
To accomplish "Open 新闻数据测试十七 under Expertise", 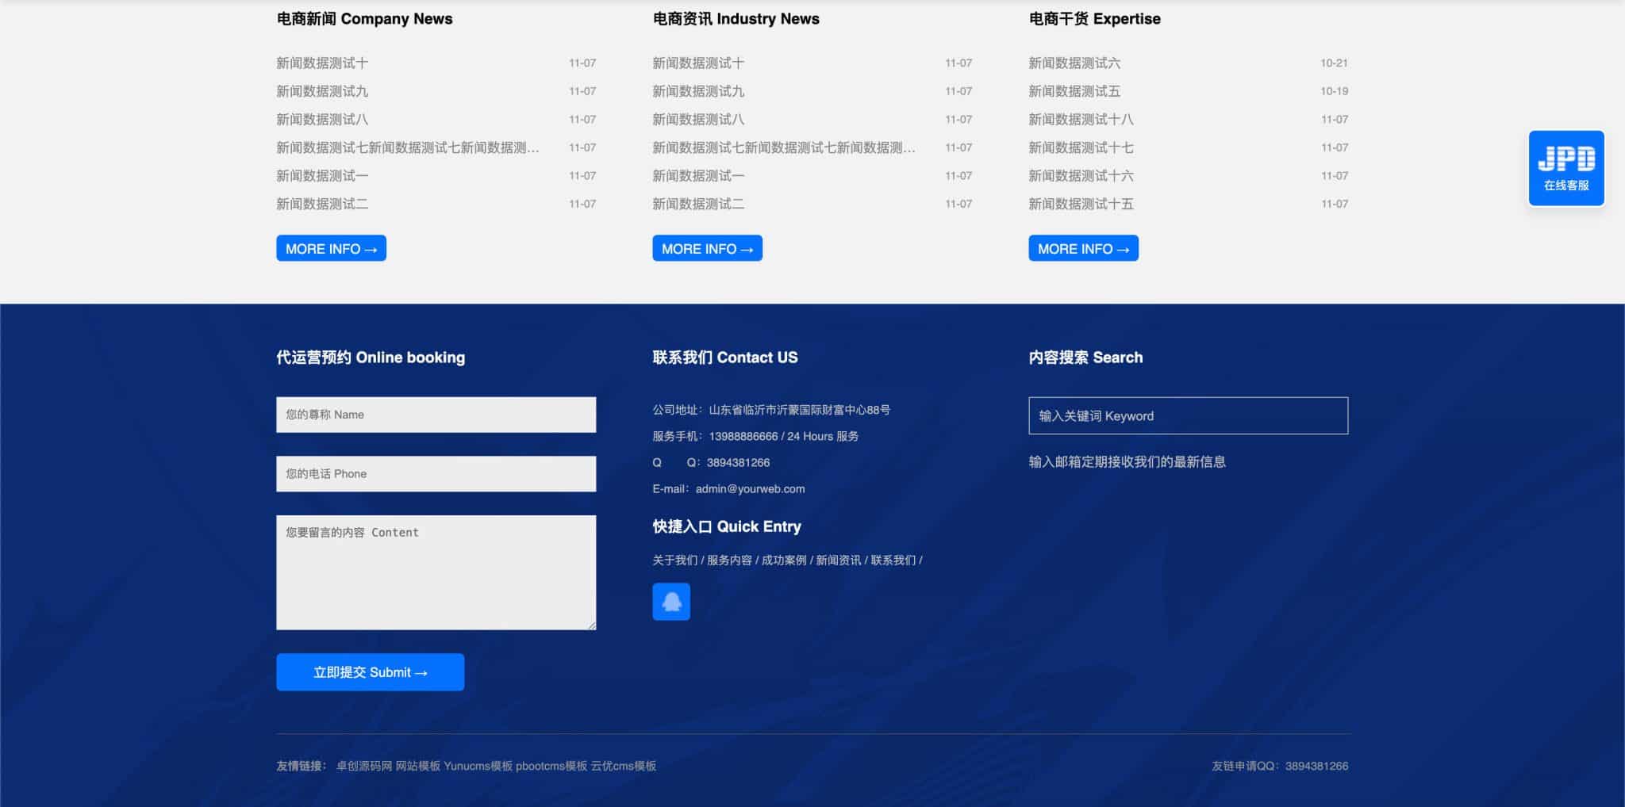I will (x=1081, y=147).
